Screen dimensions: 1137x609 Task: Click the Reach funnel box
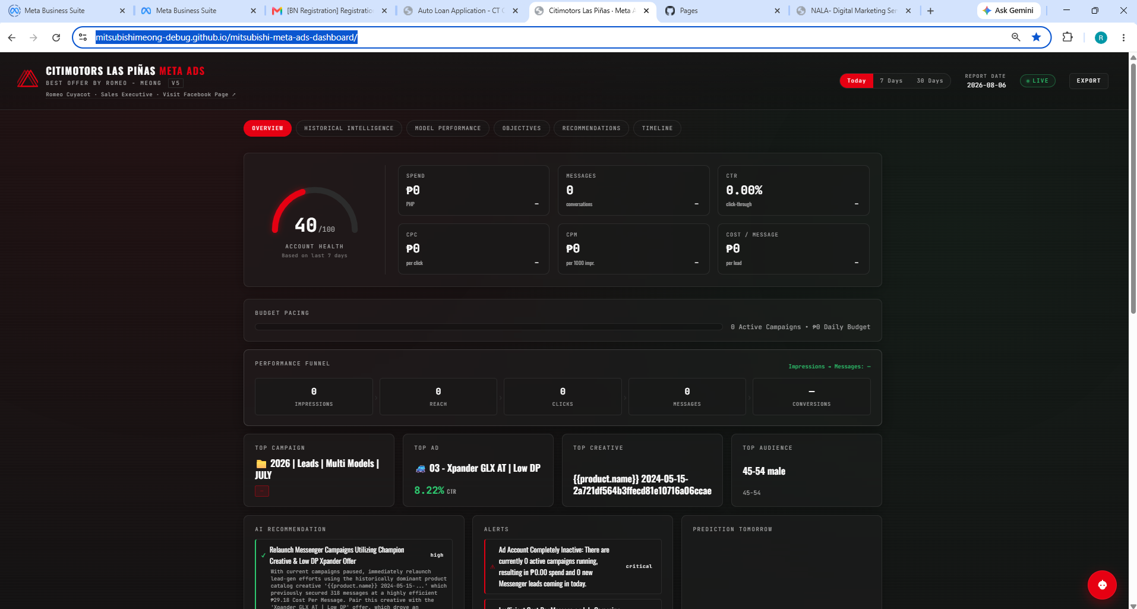[x=438, y=396]
